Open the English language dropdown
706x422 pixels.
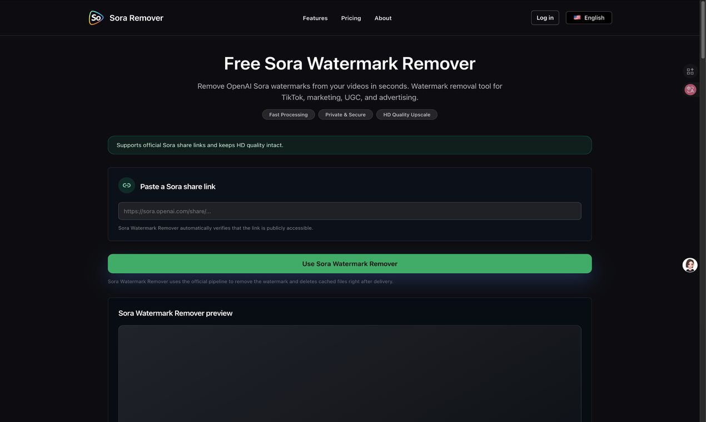coord(589,18)
